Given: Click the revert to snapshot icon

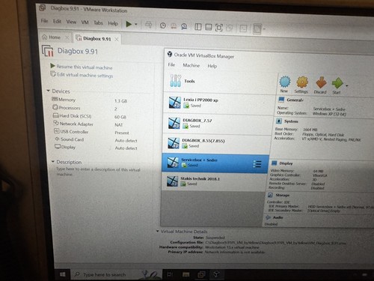Looking at the screenshot, I should tap(174, 25).
